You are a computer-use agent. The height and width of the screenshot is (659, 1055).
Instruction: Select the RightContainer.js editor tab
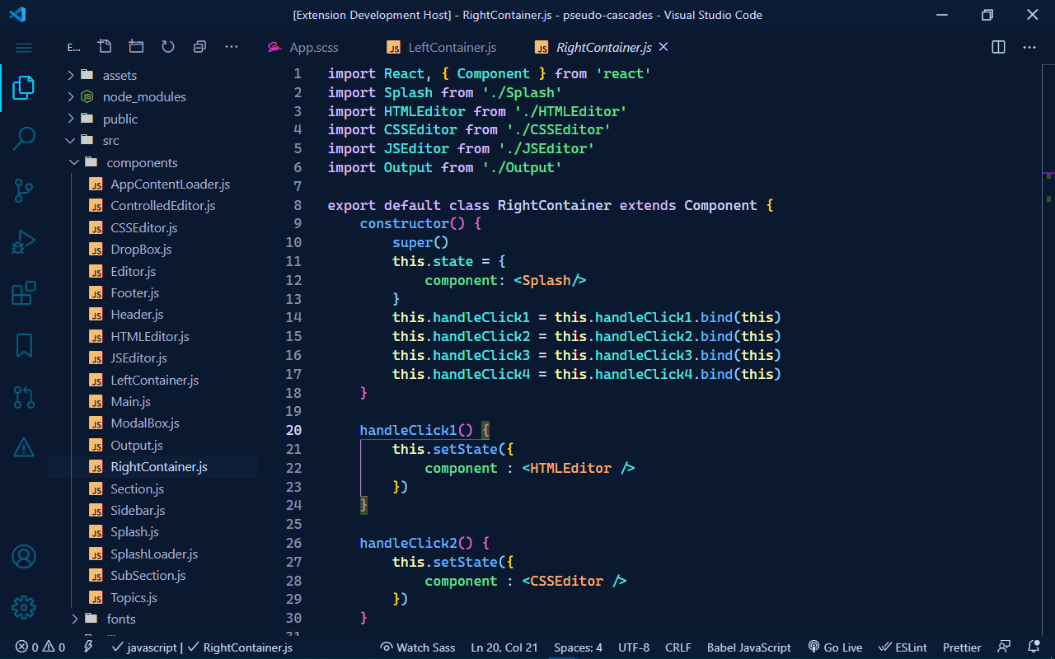tap(593, 48)
